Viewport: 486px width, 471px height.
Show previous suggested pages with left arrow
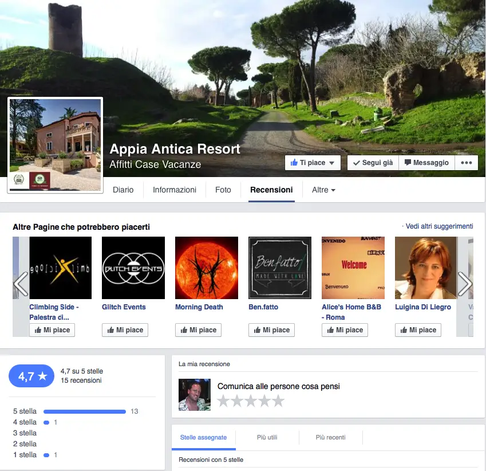click(21, 284)
